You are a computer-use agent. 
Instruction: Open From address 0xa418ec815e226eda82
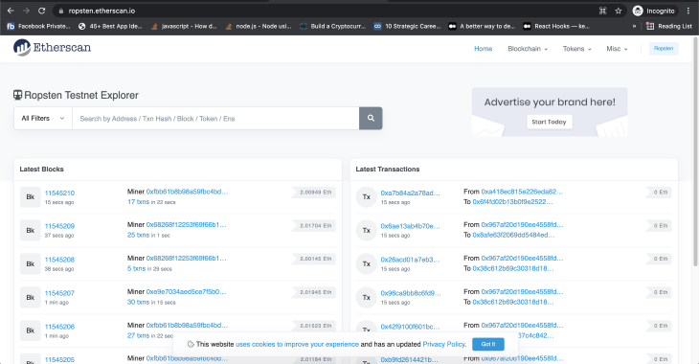pyautogui.click(x=522, y=192)
